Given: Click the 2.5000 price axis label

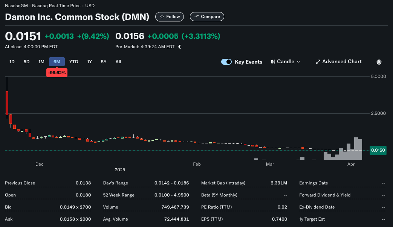Looking at the screenshot, I should coord(378,113).
